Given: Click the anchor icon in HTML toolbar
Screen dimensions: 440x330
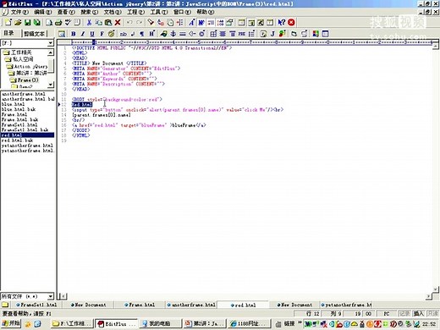Looking at the screenshot, I should pyautogui.click(x=173, y=34).
